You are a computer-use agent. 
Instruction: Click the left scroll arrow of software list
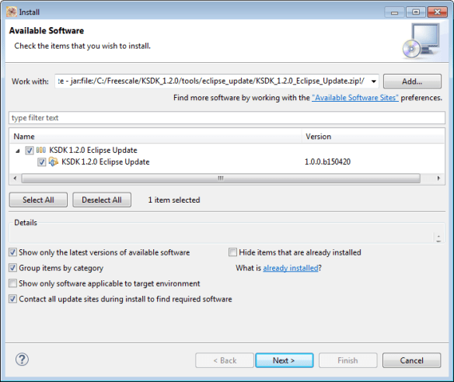coord(15,178)
